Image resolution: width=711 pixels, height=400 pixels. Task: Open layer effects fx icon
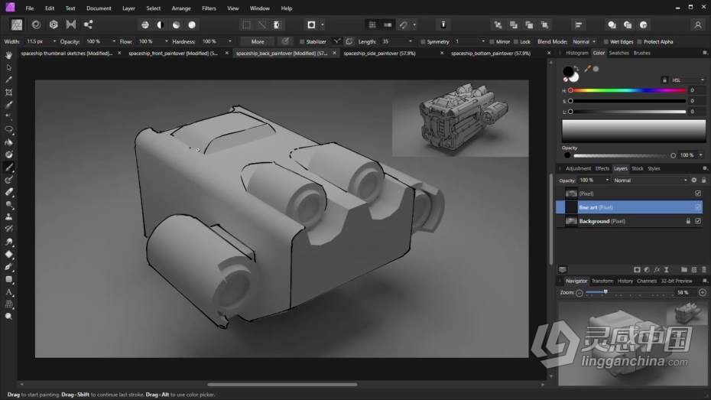point(657,270)
